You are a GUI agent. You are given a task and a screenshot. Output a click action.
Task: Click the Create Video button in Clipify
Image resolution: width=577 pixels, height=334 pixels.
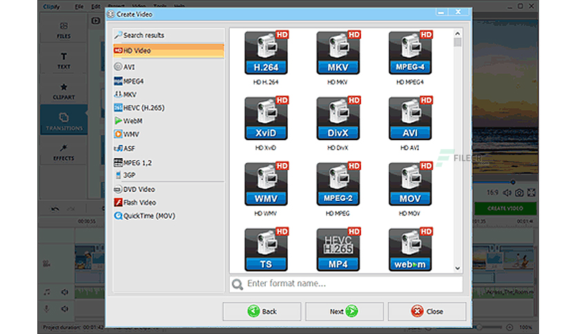(x=505, y=208)
